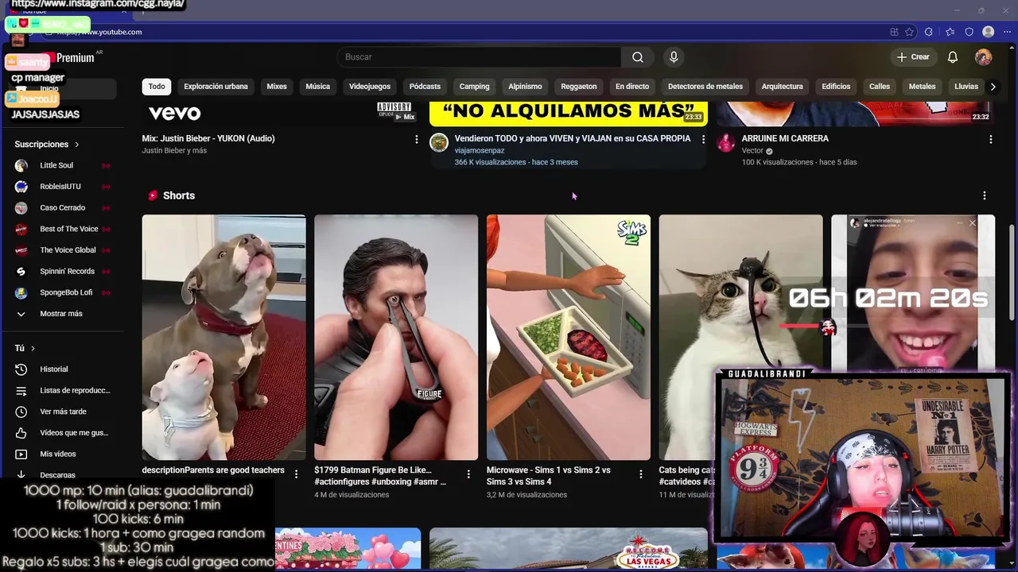The image size is (1018, 572).
Task: Play the Batman figure short
Action: (x=396, y=338)
